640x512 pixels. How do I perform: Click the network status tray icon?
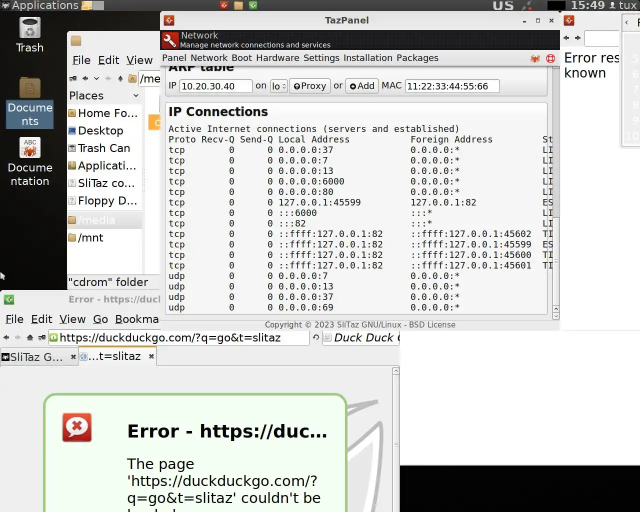(x=526, y=5)
